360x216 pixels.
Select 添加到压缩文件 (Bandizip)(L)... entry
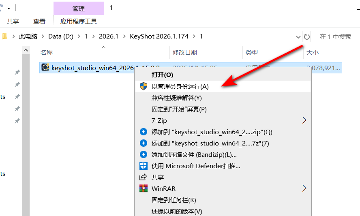(223, 154)
